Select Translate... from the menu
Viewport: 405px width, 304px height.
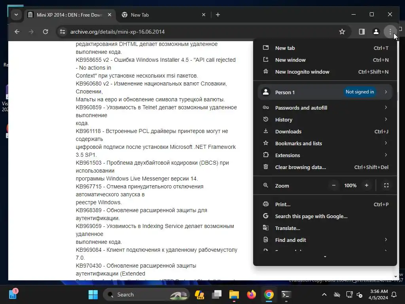(x=325, y=228)
